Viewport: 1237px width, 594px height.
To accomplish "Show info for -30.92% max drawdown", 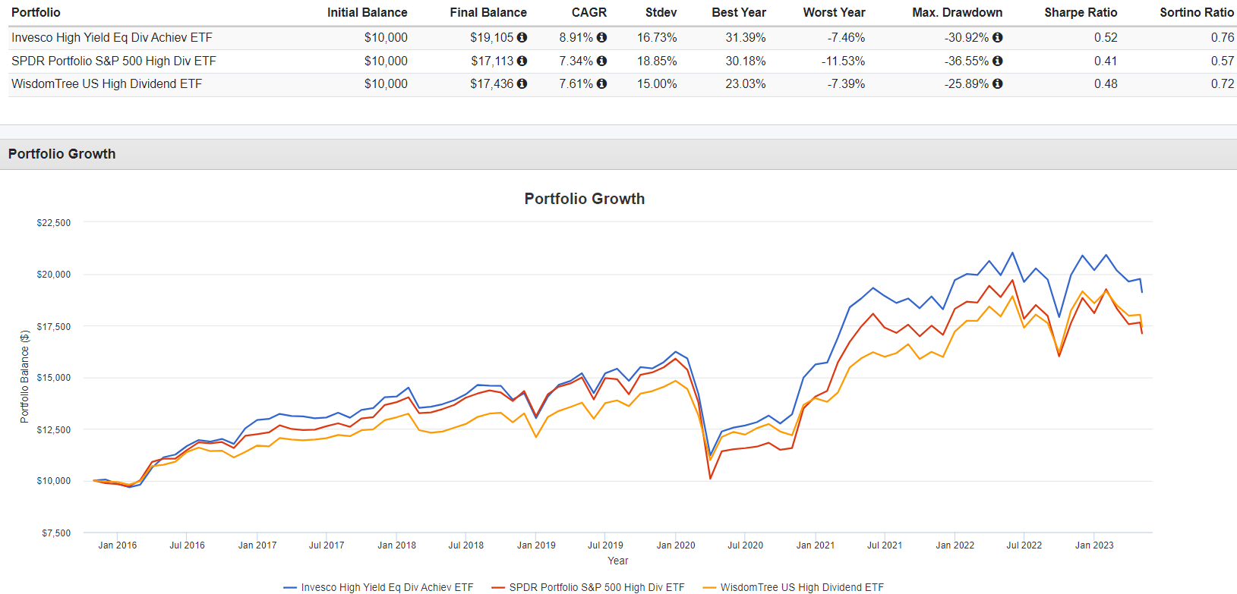I will [x=997, y=37].
